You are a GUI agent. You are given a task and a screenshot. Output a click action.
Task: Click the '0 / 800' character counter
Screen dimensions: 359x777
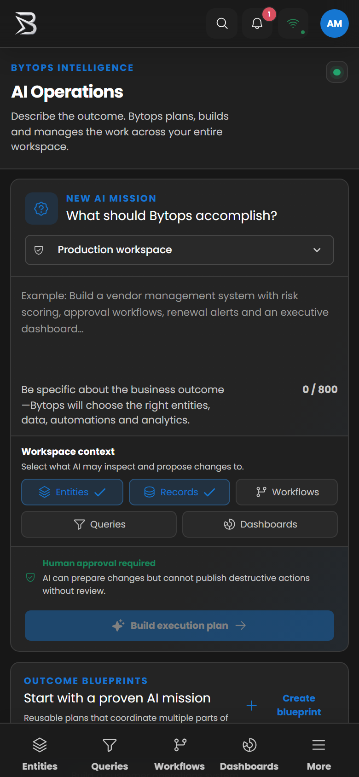pyautogui.click(x=320, y=389)
